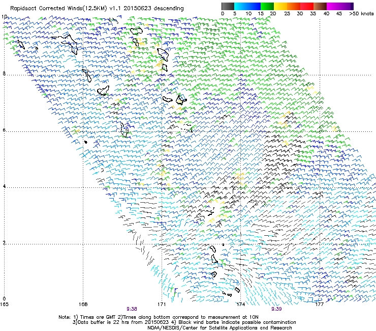The width and height of the screenshot is (376, 331).
Task: Click the longitude label '168'
Action: tap(83, 305)
